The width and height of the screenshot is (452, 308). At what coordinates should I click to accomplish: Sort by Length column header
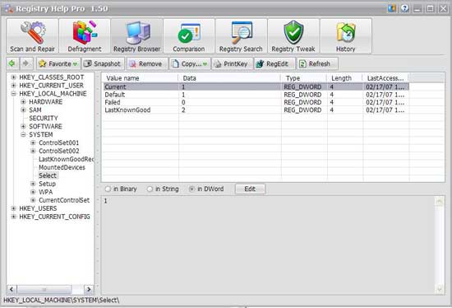(x=345, y=78)
